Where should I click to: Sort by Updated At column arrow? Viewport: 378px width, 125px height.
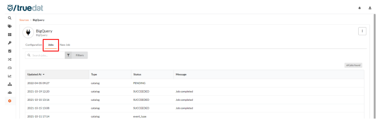point(43,75)
